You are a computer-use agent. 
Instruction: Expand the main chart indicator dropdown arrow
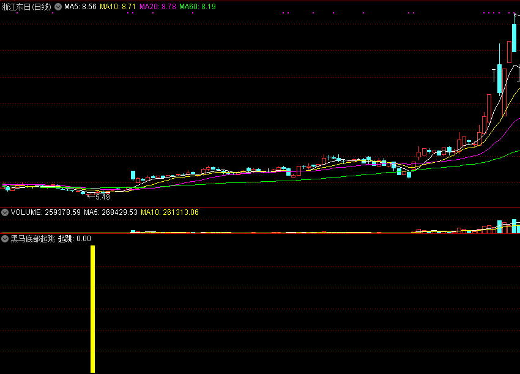[x=58, y=7]
